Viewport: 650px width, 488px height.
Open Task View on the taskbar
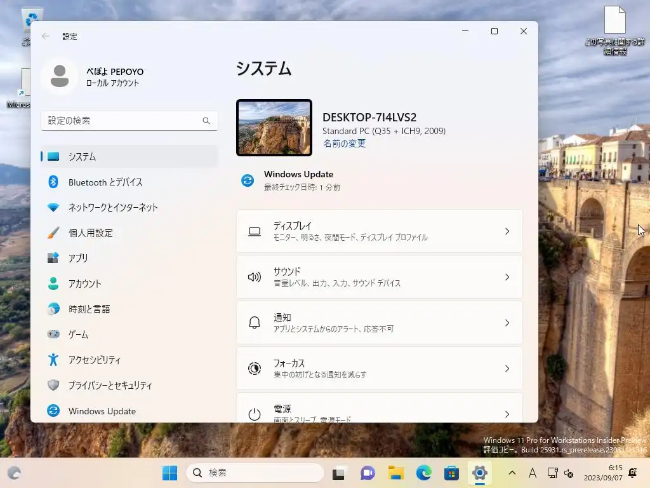coord(339,473)
